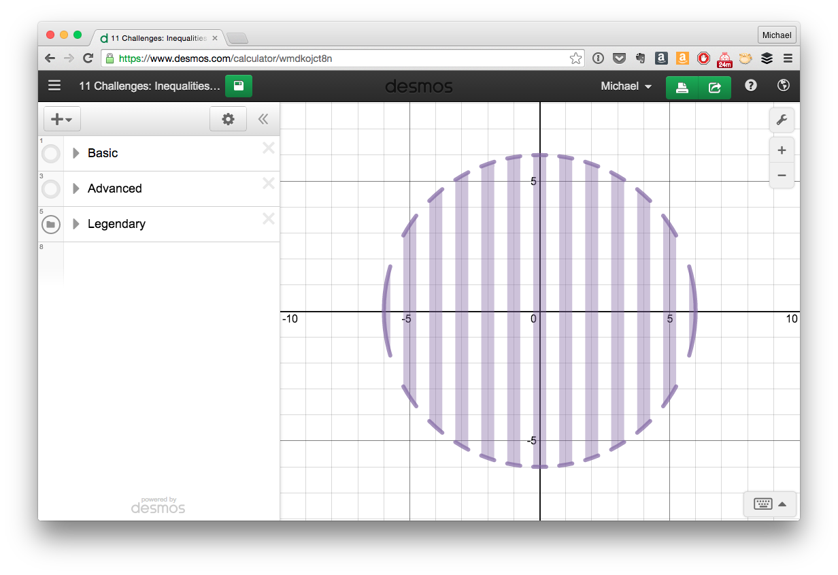Toggle visibility circle for the Advanced folder

[50, 188]
